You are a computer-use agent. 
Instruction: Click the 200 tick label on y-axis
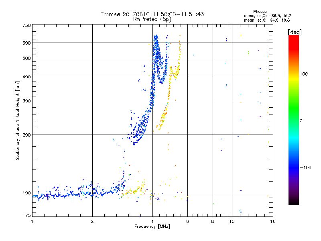pos(26,135)
